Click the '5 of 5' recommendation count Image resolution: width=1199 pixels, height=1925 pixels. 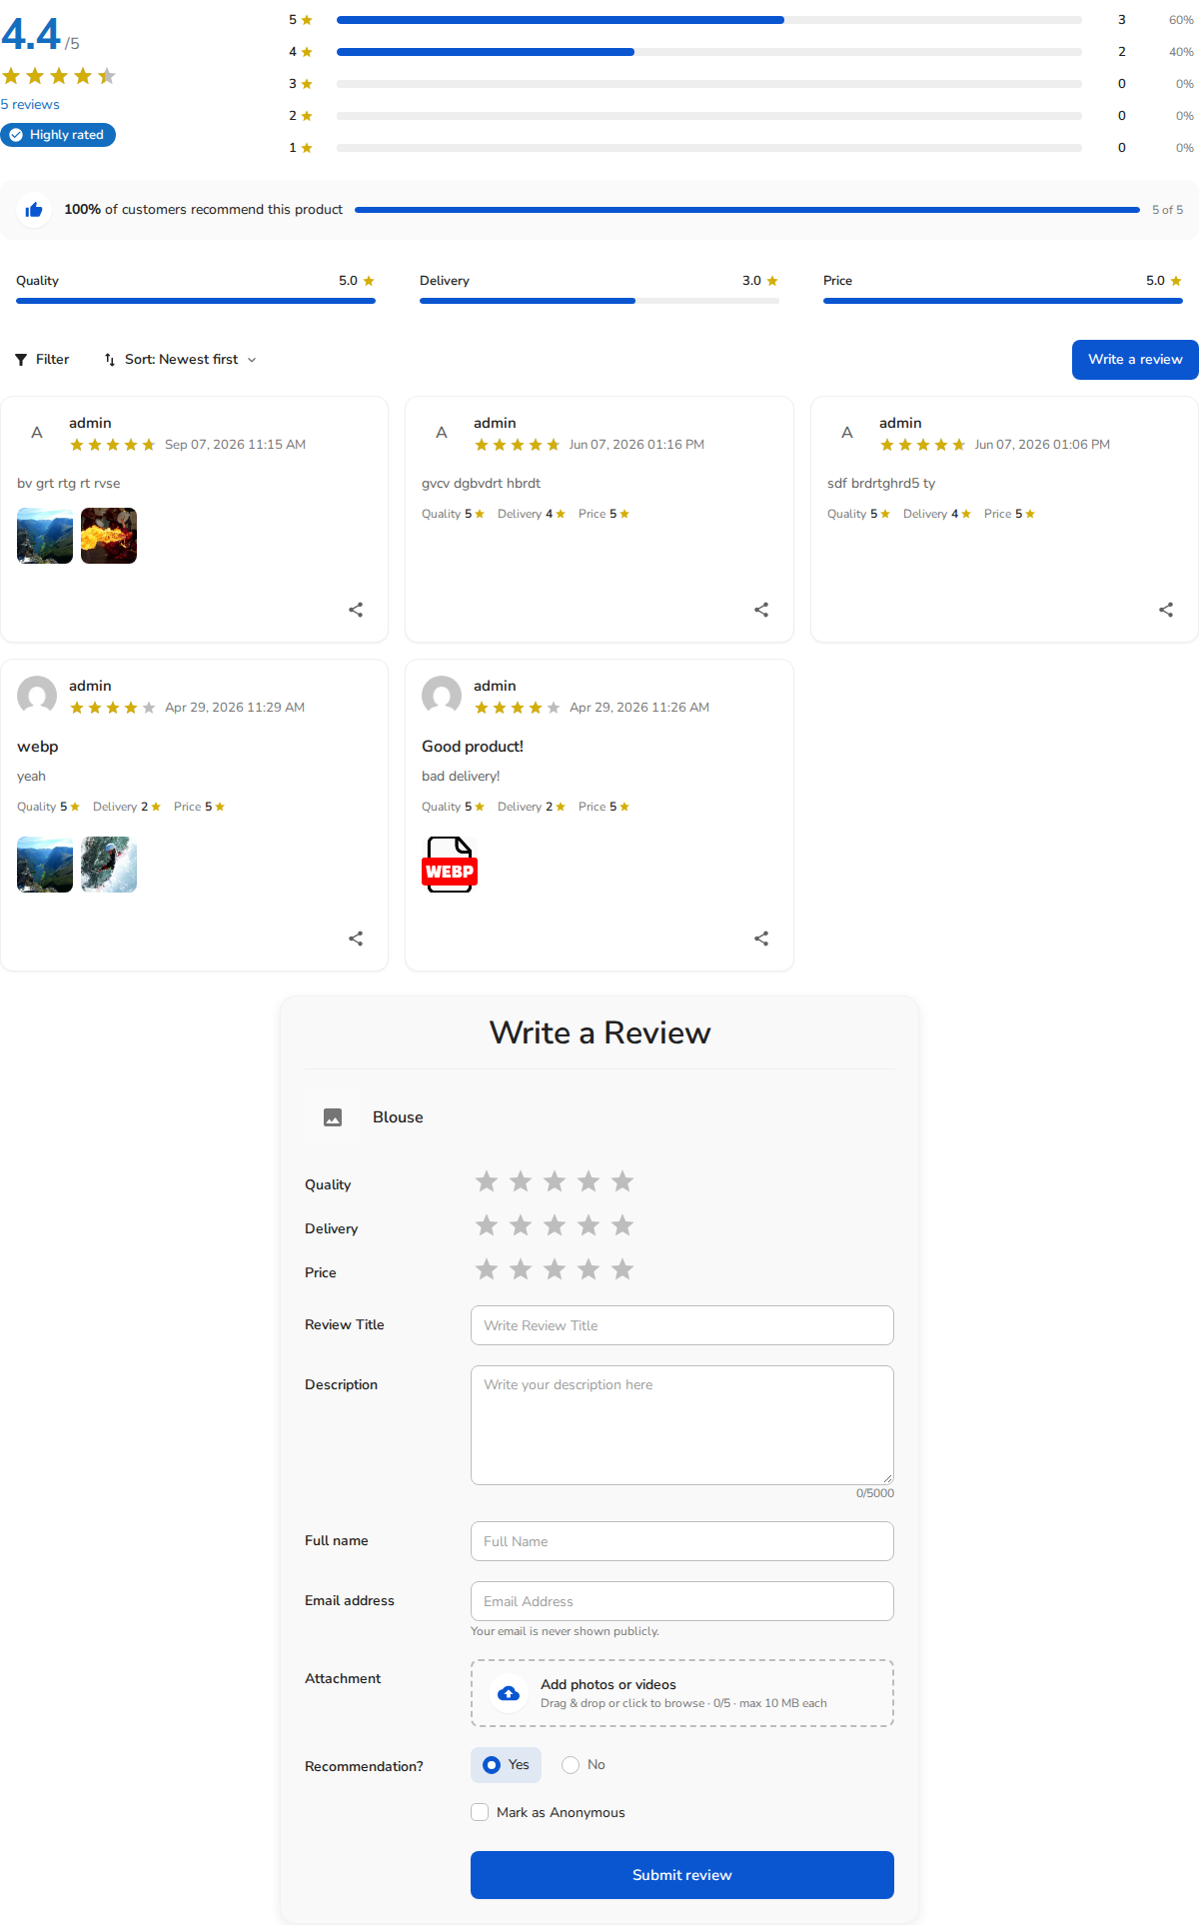click(1167, 210)
